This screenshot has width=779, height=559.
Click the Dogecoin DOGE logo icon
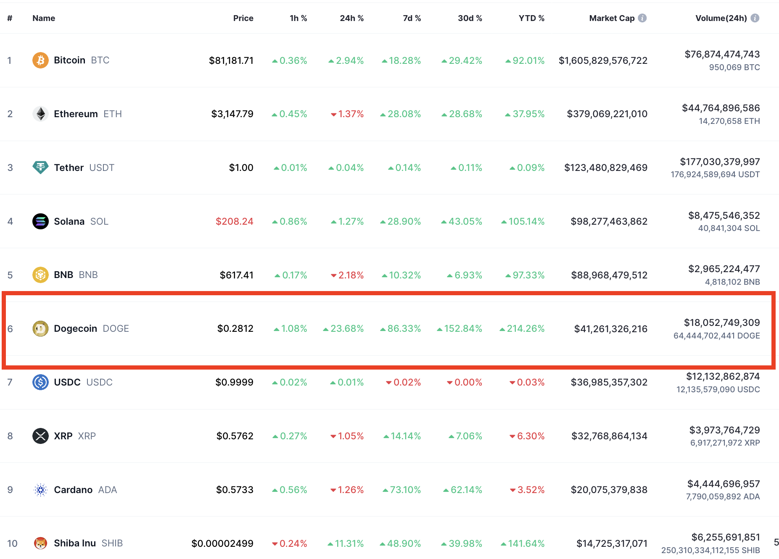(x=40, y=328)
